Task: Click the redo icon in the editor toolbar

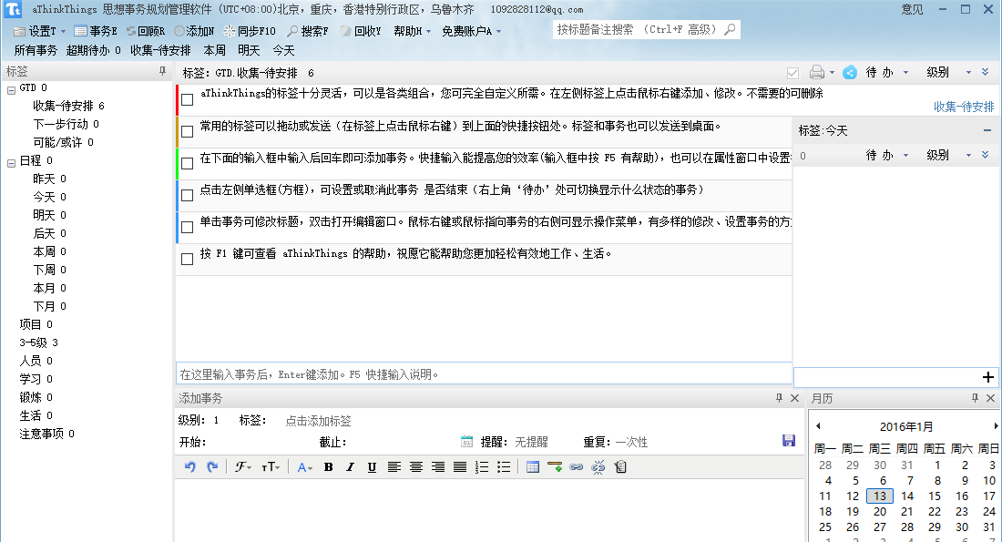Action: pyautogui.click(x=212, y=467)
